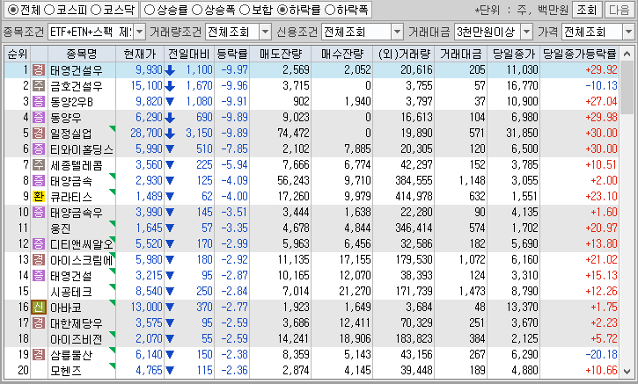
Task: Sort by the 현재가 column header
Action: point(140,54)
